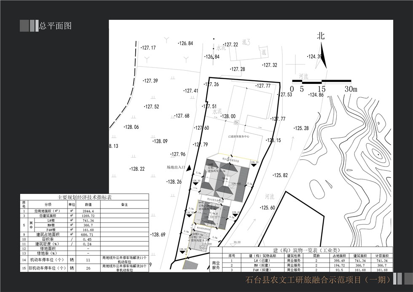The image size is (413, 292).
Task: Click the 场地出入口 label
Action: pos(176,167)
